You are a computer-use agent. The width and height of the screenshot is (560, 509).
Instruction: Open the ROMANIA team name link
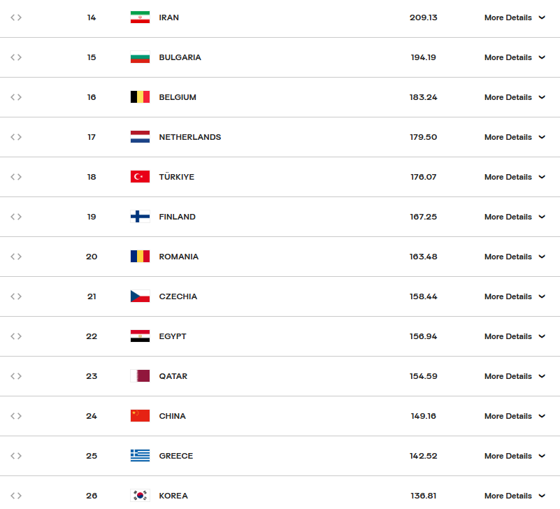pyautogui.click(x=178, y=257)
